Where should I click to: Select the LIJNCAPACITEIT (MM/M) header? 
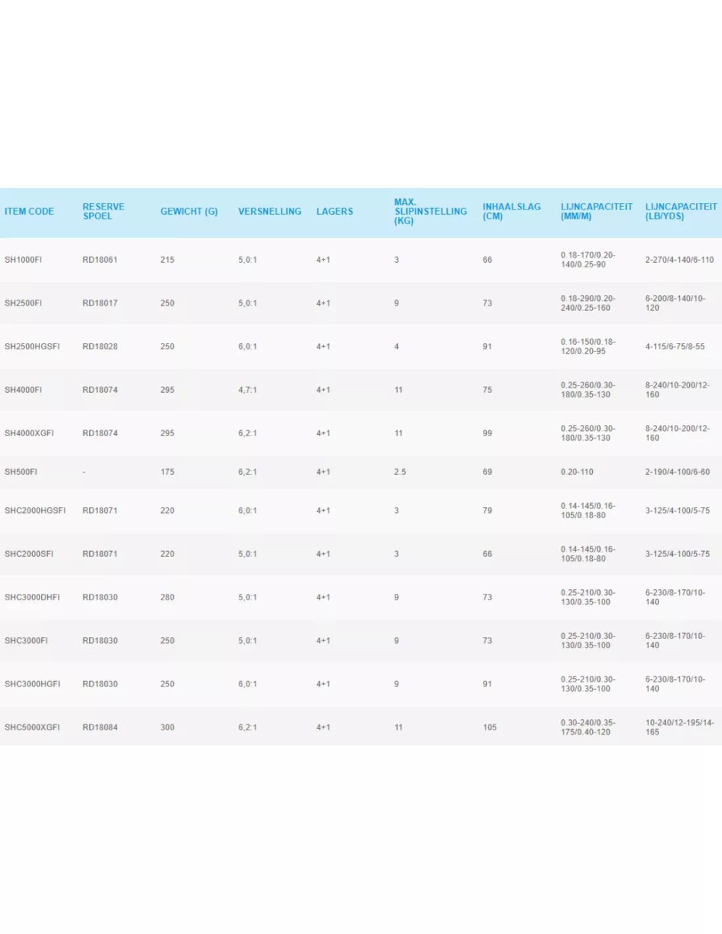(x=596, y=211)
